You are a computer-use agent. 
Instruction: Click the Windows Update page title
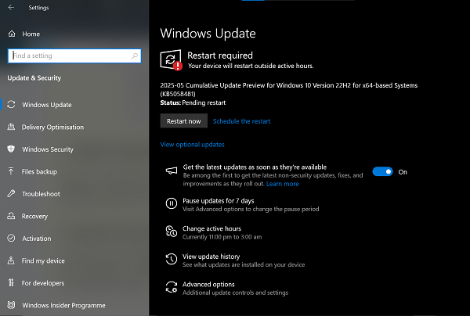[x=208, y=33]
